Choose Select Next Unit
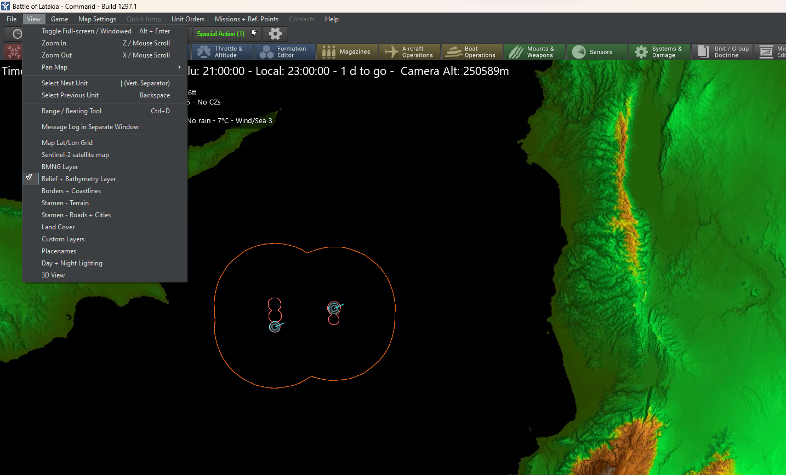Viewport: 786px width, 475px height. pyautogui.click(x=105, y=83)
